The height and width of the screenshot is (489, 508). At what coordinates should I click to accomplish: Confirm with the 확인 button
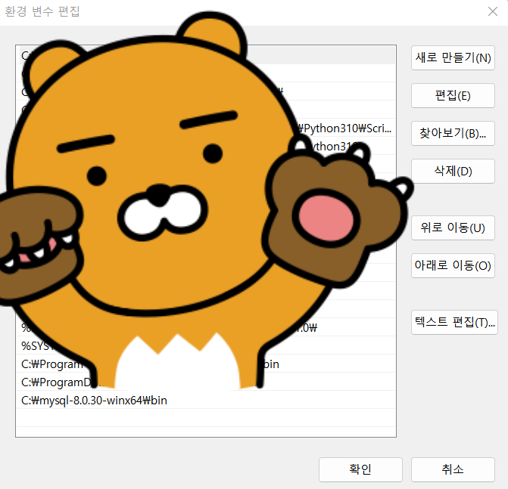pyautogui.click(x=360, y=469)
